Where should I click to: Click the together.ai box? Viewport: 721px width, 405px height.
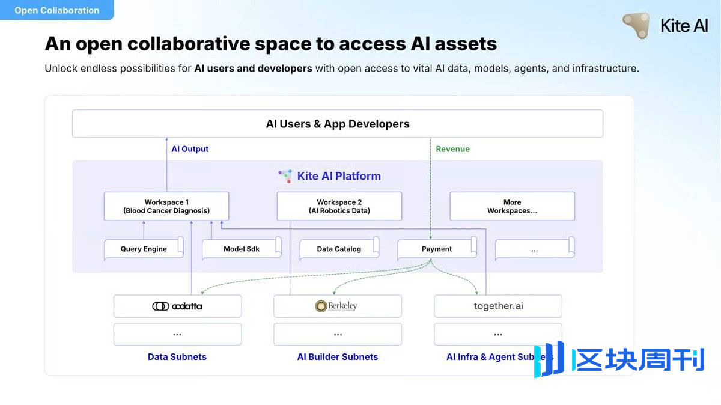click(x=498, y=306)
